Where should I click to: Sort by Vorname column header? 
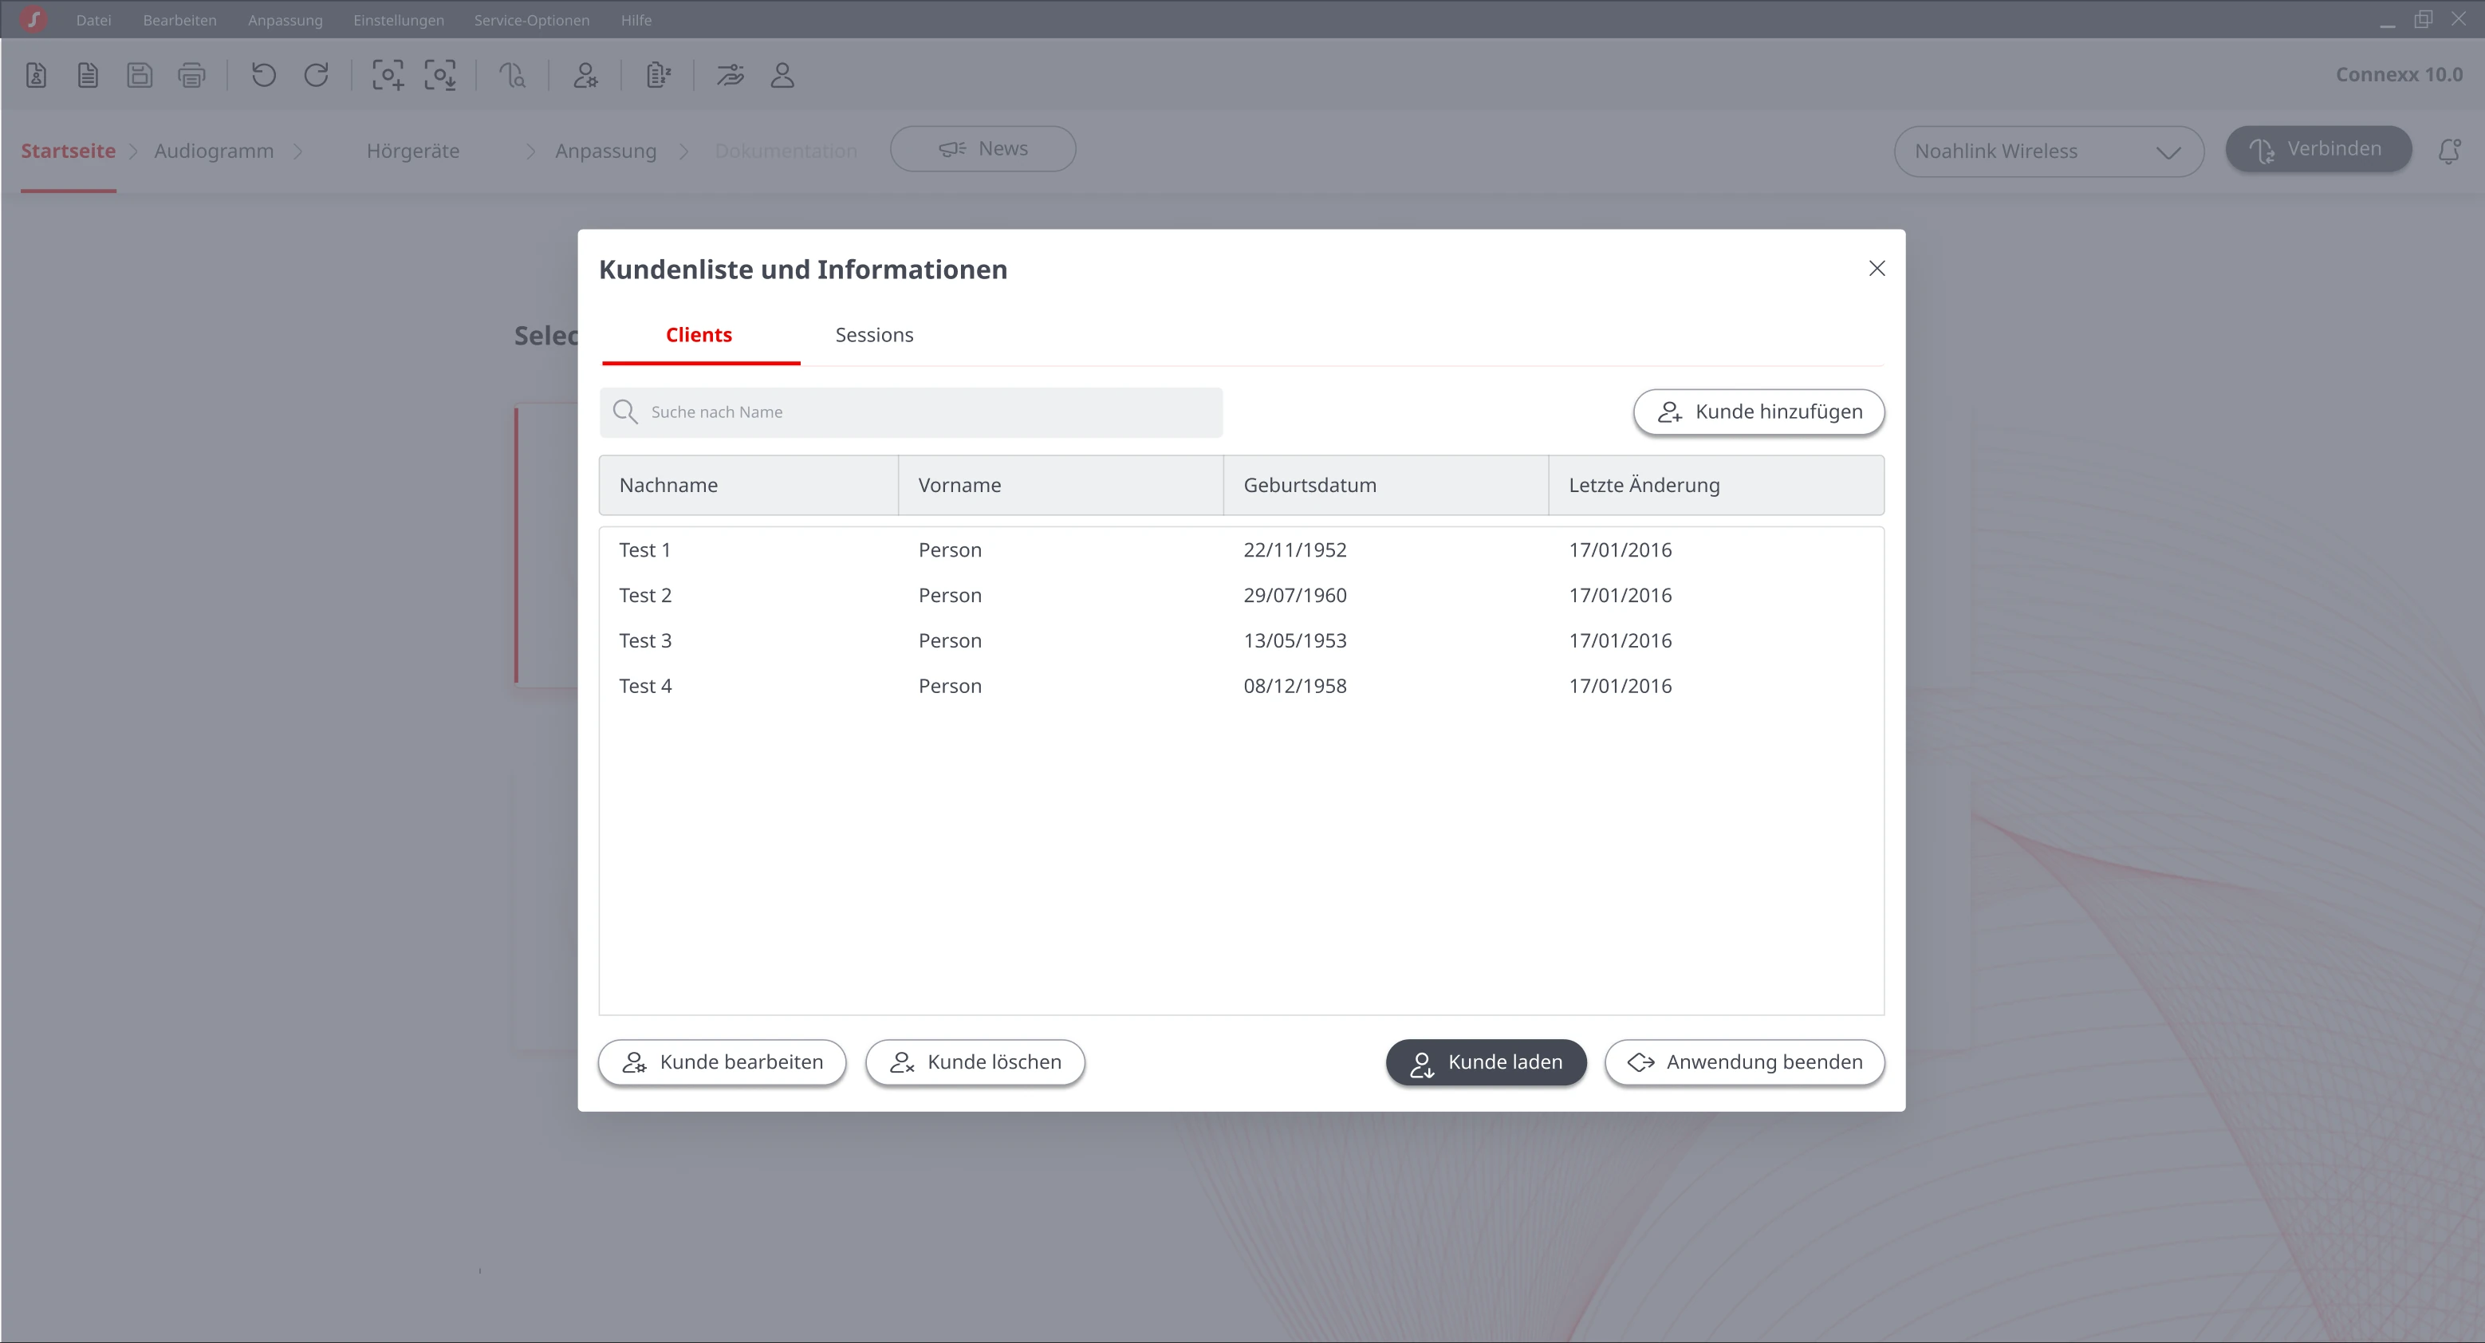[x=1061, y=486]
